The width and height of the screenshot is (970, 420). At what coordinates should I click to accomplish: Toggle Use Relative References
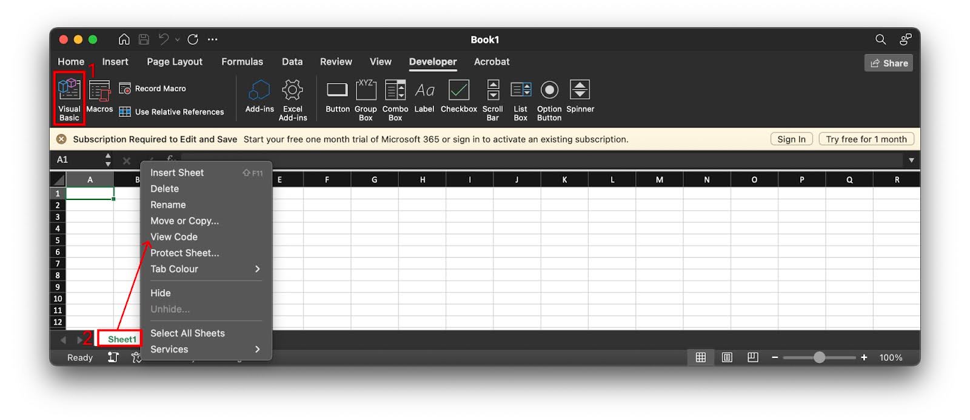click(x=172, y=112)
